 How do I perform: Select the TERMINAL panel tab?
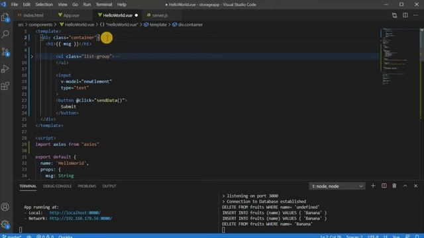pyautogui.click(x=28, y=186)
